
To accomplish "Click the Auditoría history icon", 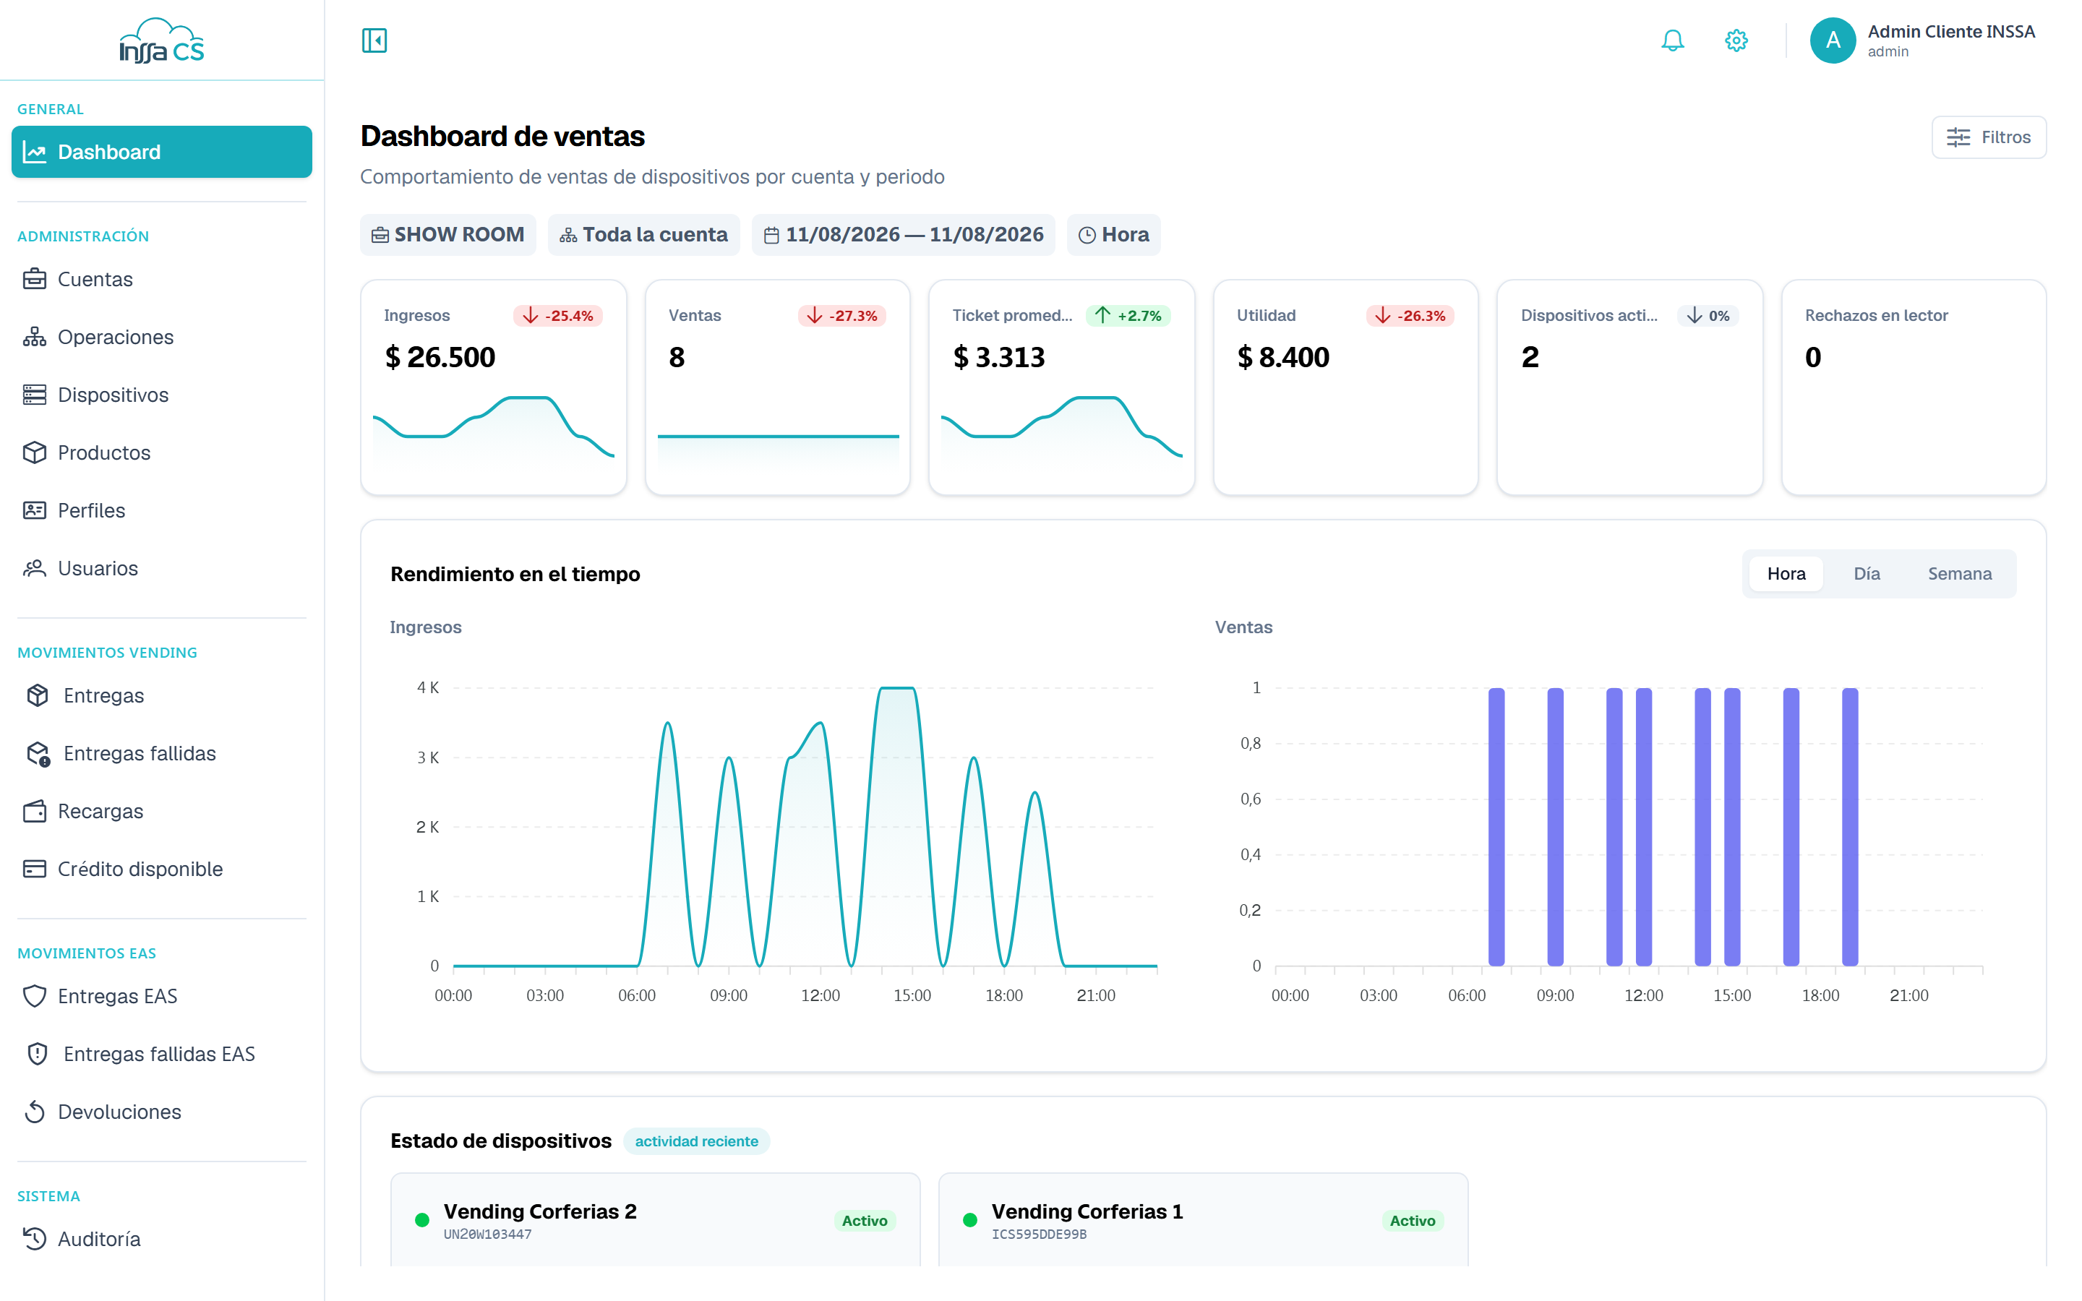I will click(35, 1239).
